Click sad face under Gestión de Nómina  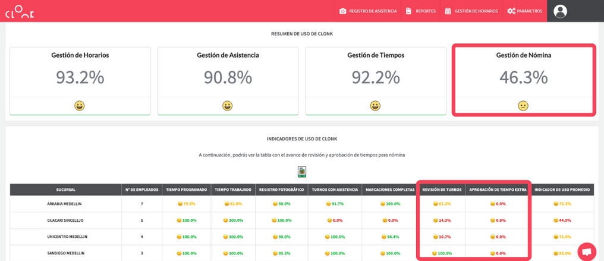click(523, 106)
